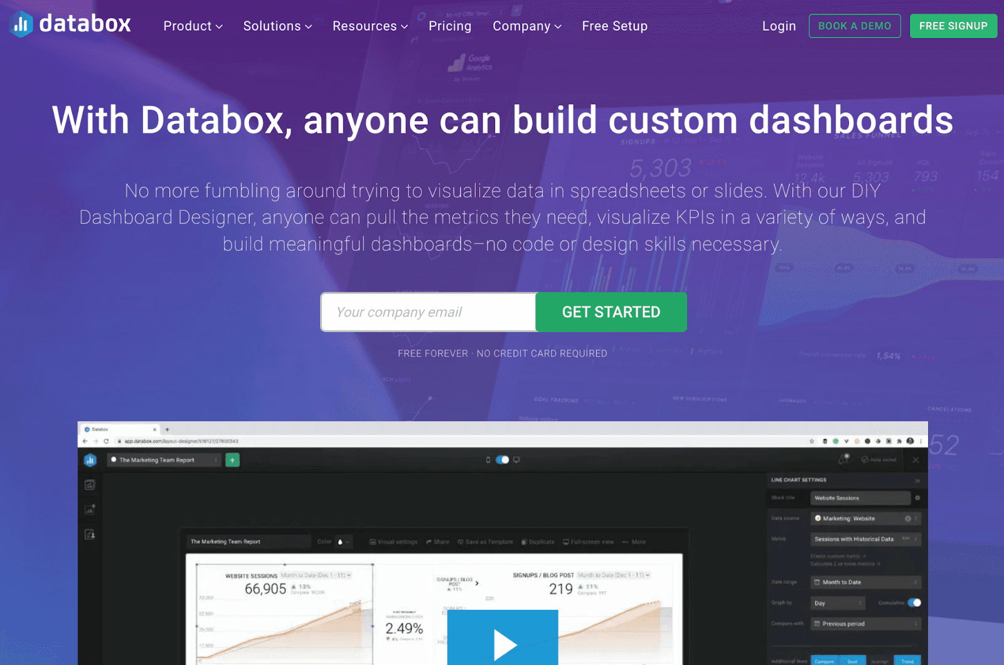
Task: Open Marketing: Website data source dropdown
Action: (x=865, y=518)
